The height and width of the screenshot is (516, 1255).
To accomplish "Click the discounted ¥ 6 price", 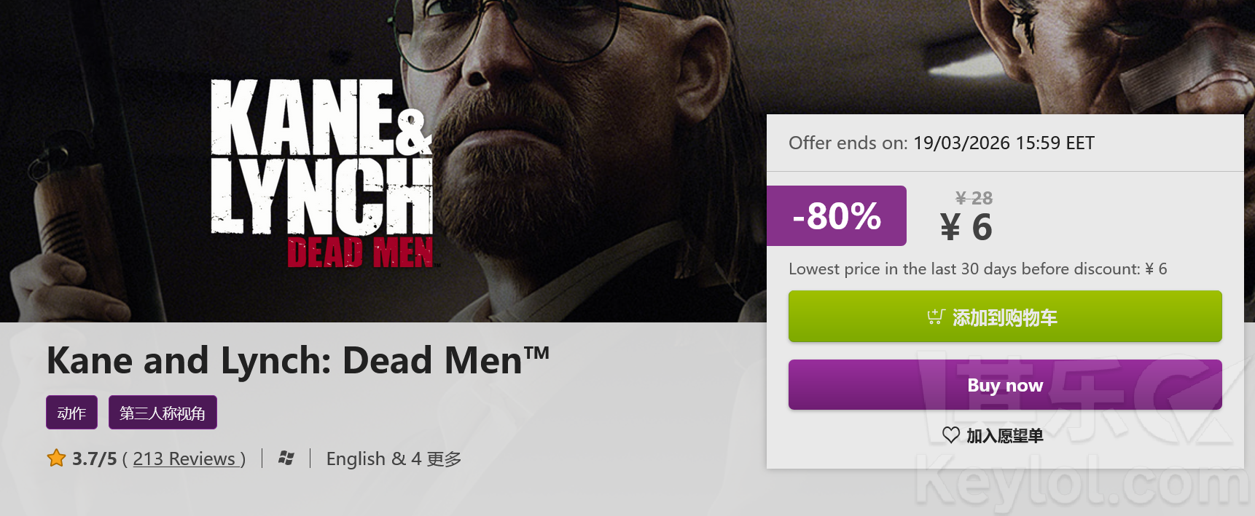I will pyautogui.click(x=966, y=227).
